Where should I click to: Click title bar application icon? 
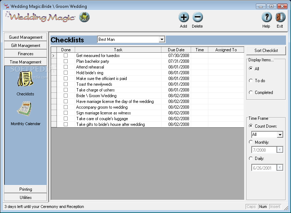coord(6,6)
